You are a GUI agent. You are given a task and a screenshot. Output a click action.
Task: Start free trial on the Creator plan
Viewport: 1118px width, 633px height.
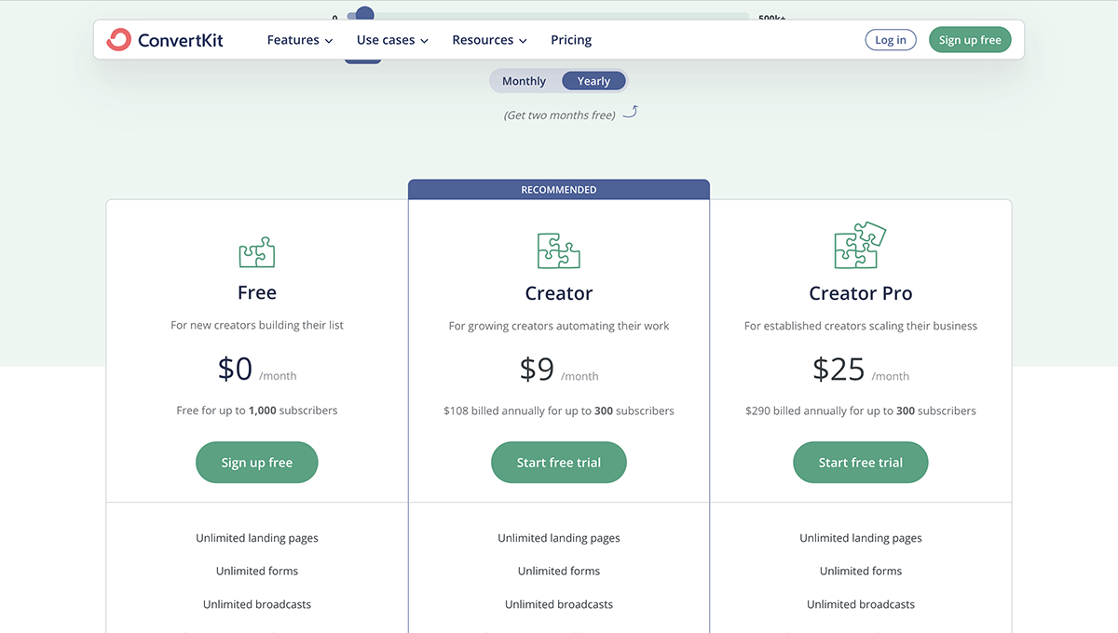(558, 462)
